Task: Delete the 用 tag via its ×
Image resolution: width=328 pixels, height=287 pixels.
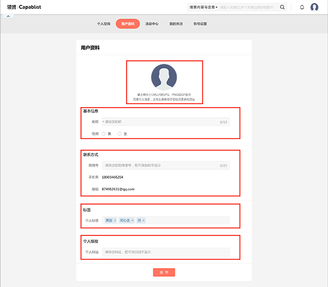Action: point(143,221)
